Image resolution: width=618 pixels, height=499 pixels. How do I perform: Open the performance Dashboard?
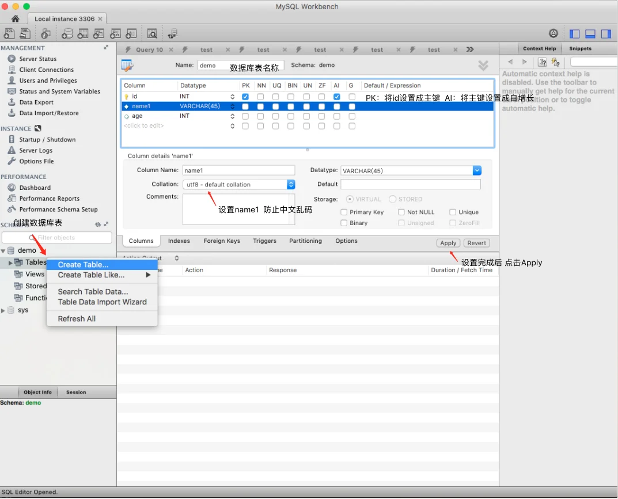pyautogui.click(x=35, y=188)
